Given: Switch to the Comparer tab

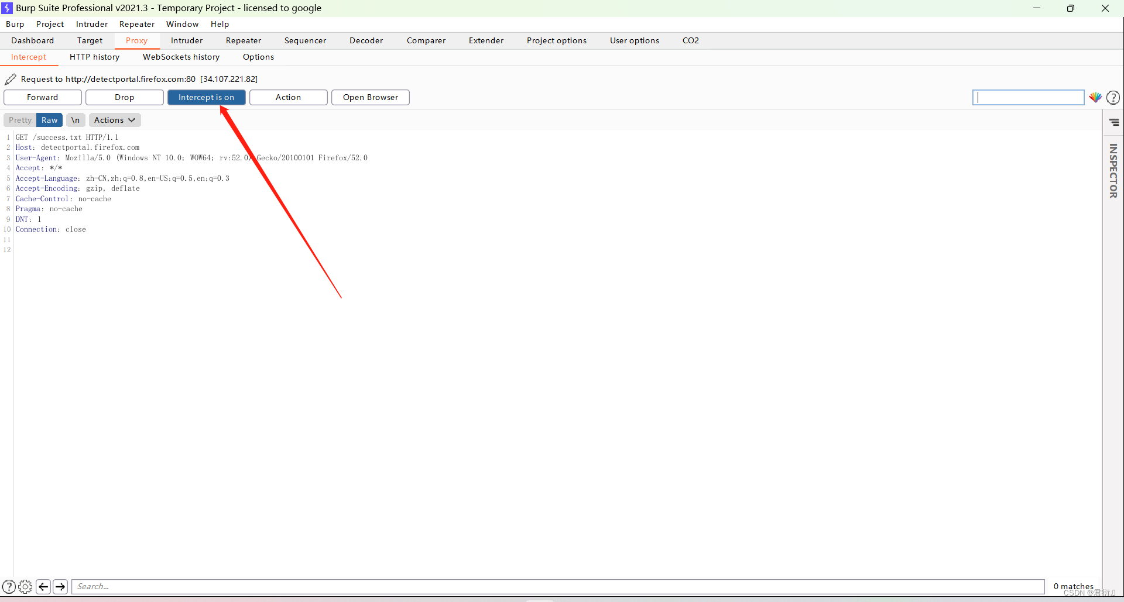Looking at the screenshot, I should pyautogui.click(x=426, y=40).
